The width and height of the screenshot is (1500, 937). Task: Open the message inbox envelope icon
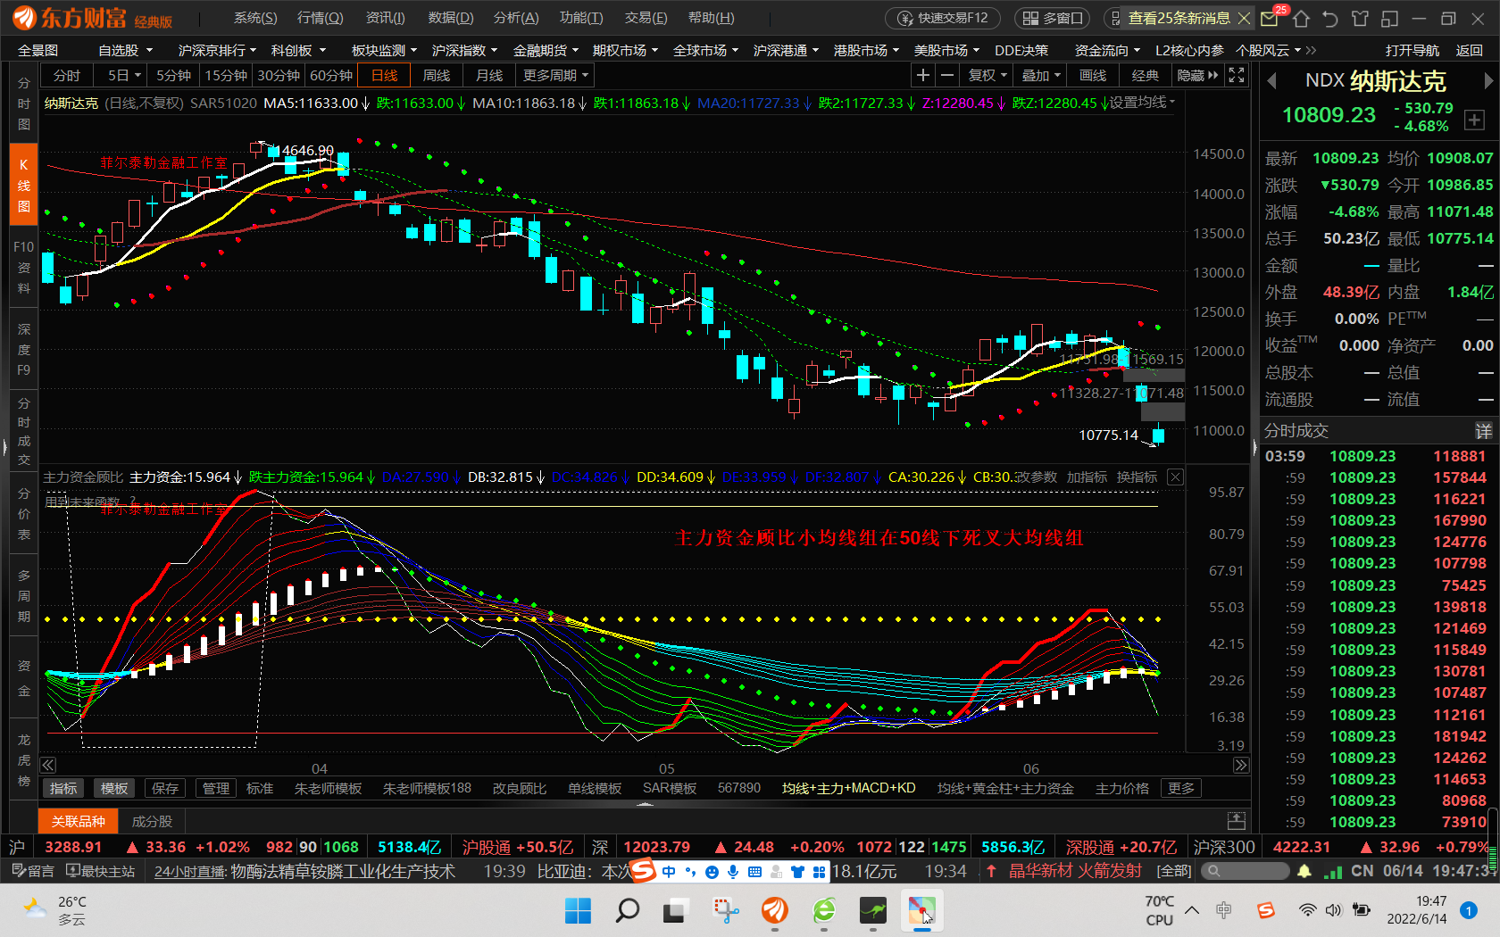[1270, 19]
